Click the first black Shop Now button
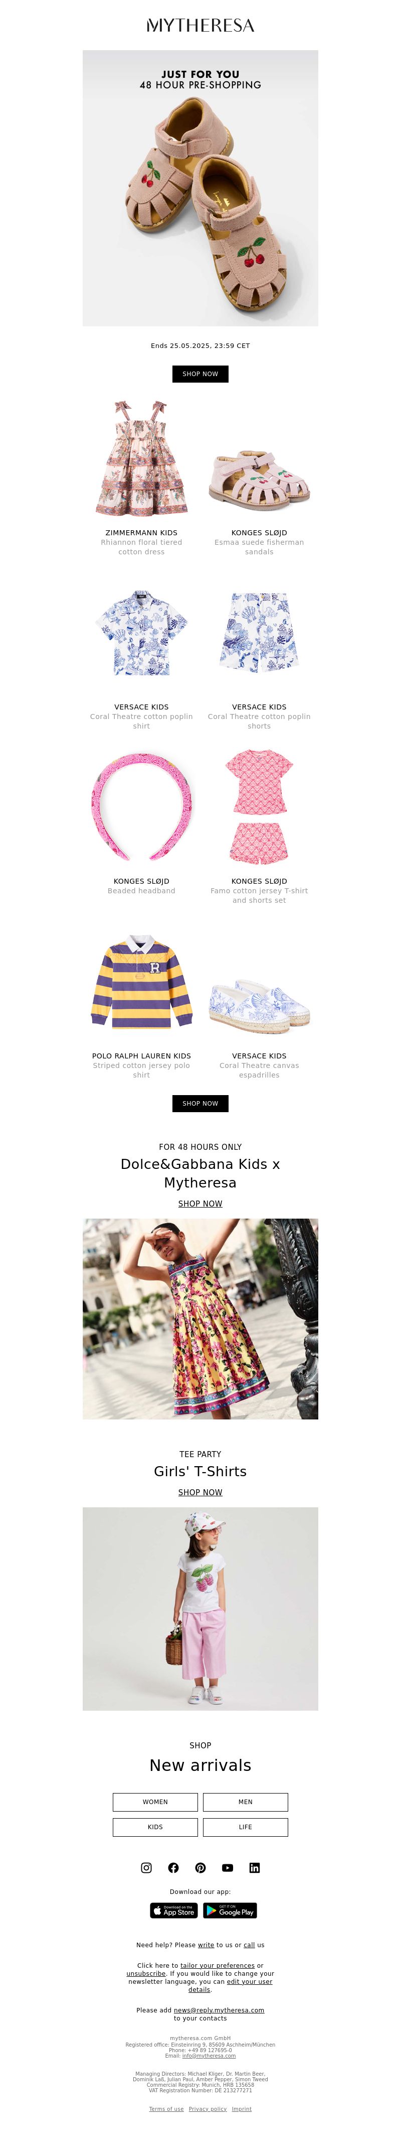The width and height of the screenshot is (401, 2144). click(x=200, y=374)
